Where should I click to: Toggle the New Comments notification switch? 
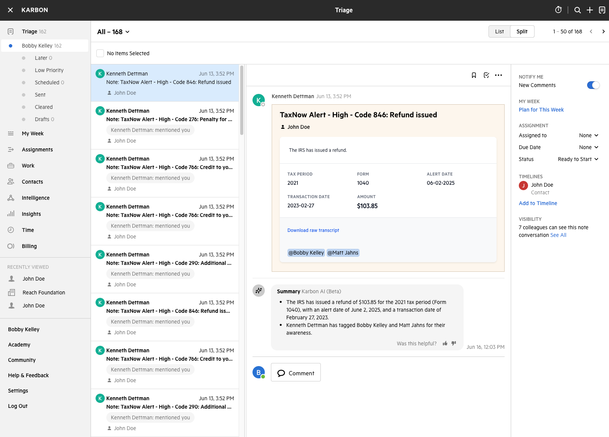point(593,85)
